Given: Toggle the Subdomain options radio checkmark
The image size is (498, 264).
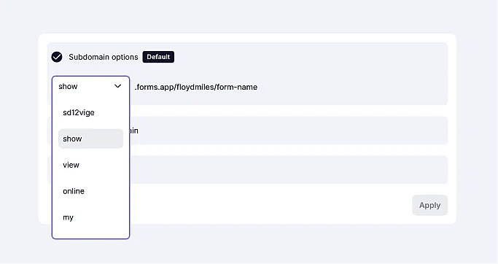Looking at the screenshot, I should pyautogui.click(x=57, y=57).
